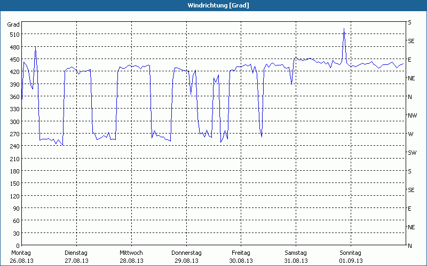This screenshot has height=266, width=427.
Task: Click the 'Grad' y-axis unit label
Action: coord(13,24)
